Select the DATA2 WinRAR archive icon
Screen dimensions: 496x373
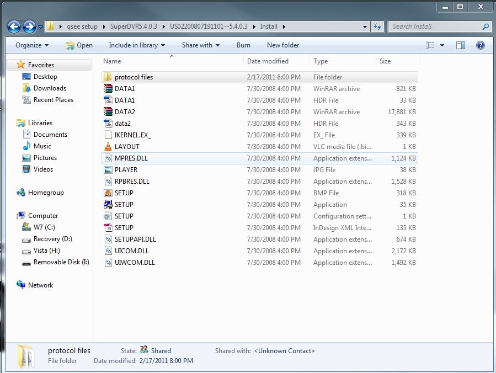click(x=108, y=112)
